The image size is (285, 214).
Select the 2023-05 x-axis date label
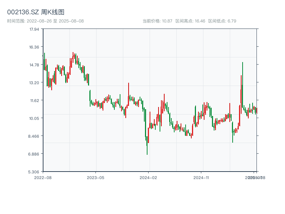(95, 177)
